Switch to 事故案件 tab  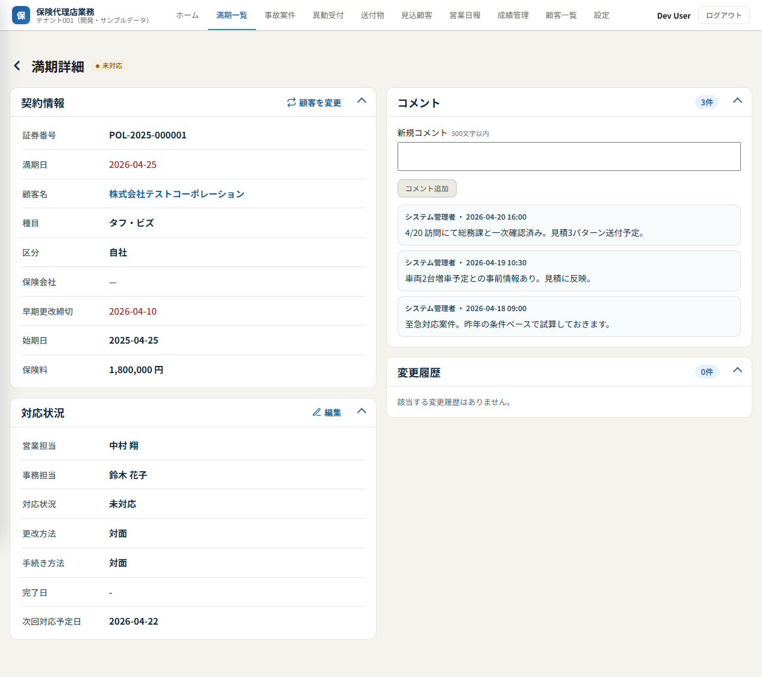coord(280,15)
